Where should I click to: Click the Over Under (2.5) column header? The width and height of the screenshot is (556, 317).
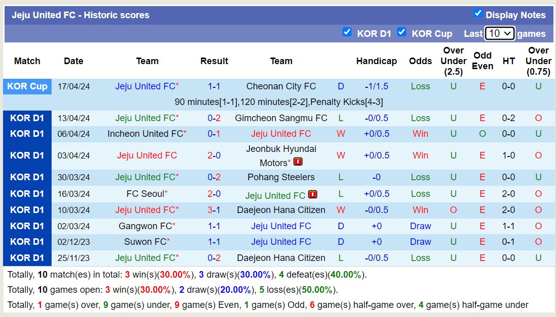click(453, 61)
